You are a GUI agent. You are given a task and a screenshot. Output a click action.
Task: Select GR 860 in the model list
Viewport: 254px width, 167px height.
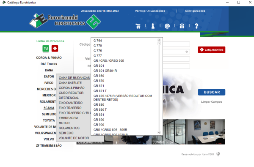(99, 76)
